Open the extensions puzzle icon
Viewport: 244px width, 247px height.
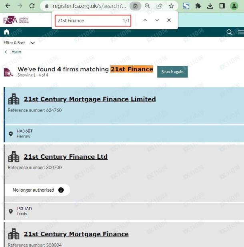click(x=198, y=6)
